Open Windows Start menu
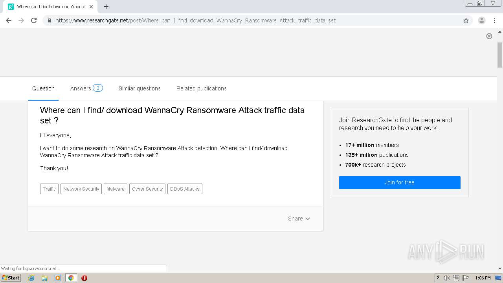This screenshot has width=503, height=283. coord(11,277)
